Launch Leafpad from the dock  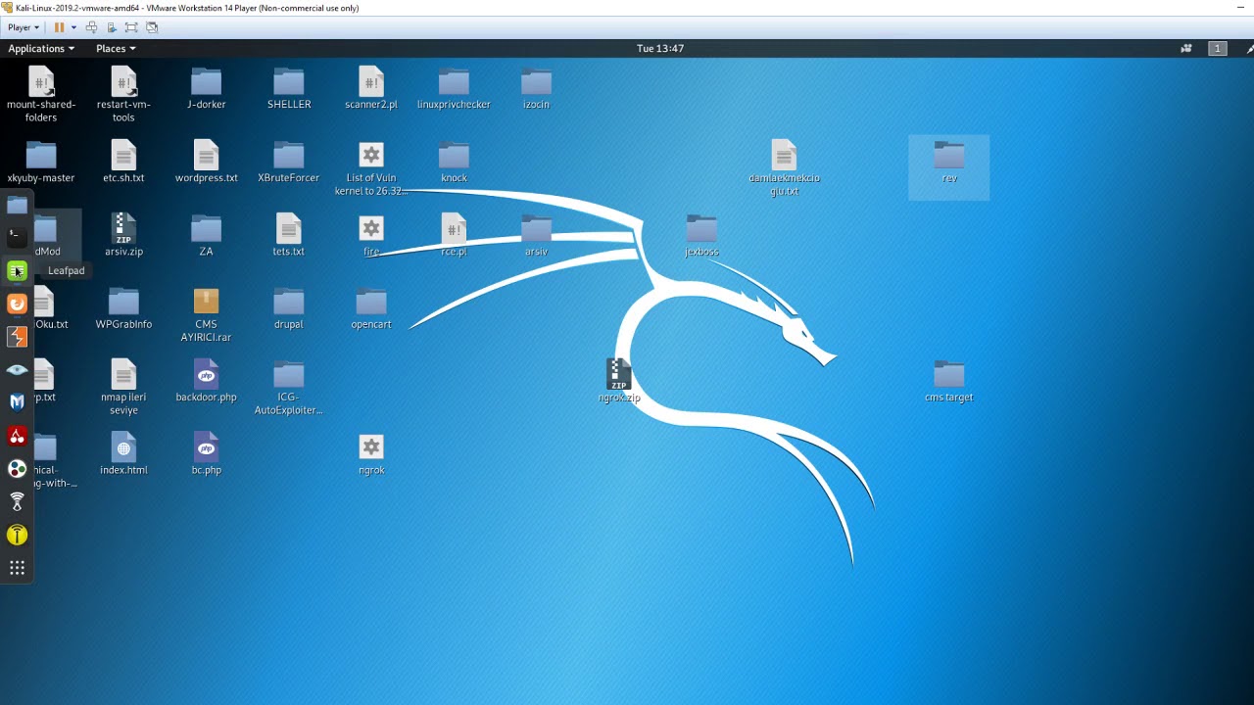pos(17,270)
